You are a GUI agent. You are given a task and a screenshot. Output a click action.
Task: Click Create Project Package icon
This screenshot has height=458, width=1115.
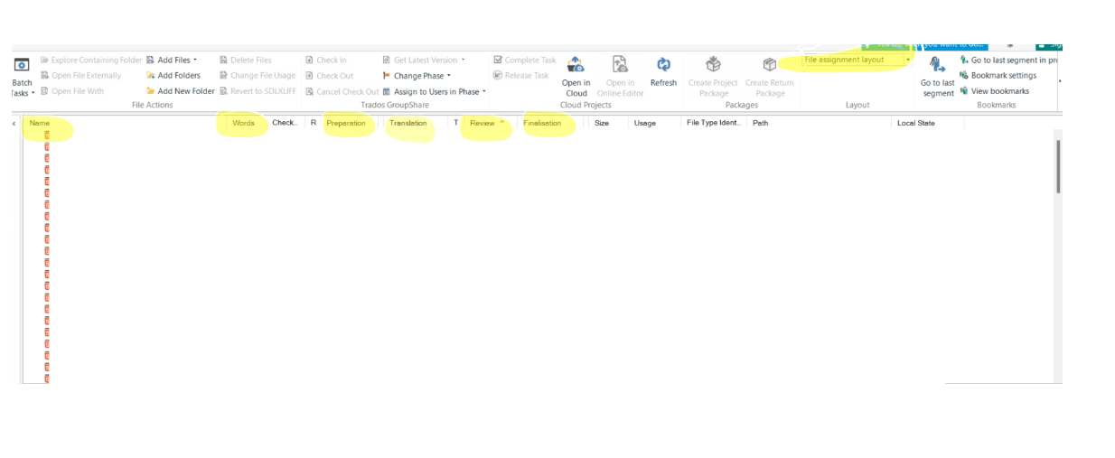713,64
